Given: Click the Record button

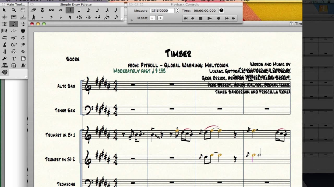Looking at the screenshot, I should click(x=219, y=18).
